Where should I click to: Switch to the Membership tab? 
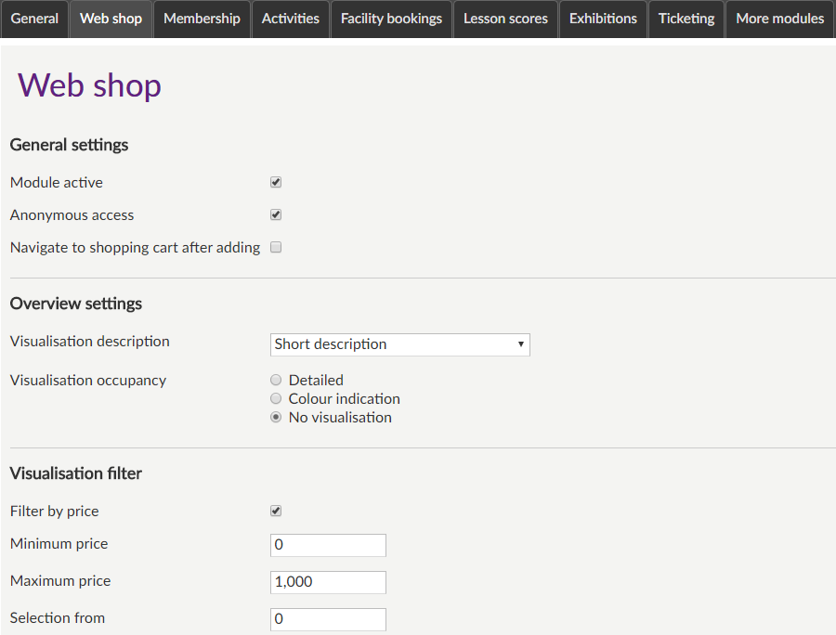(x=202, y=19)
